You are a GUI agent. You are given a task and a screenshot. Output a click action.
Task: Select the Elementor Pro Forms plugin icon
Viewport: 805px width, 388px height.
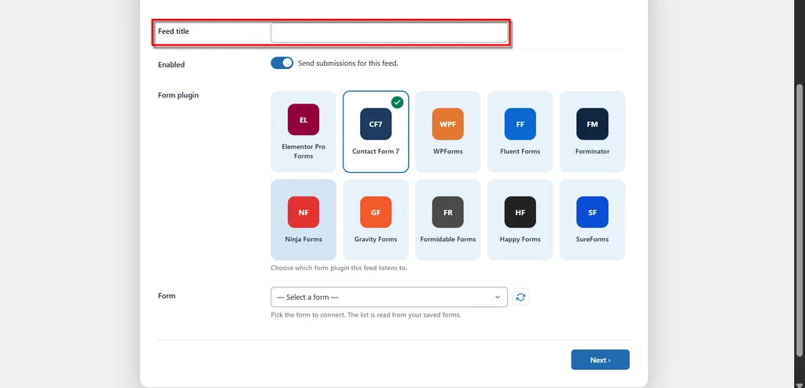coord(303,119)
